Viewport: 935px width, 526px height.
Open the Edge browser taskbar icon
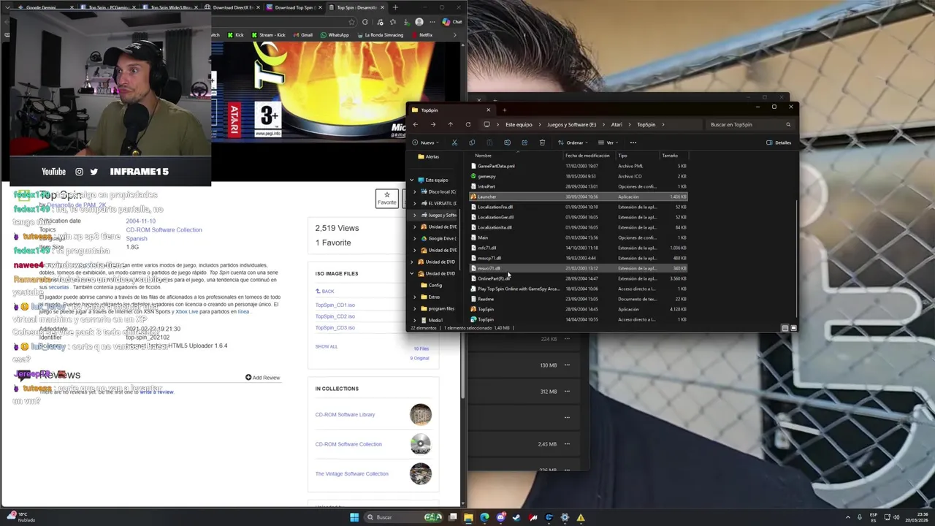(484, 517)
